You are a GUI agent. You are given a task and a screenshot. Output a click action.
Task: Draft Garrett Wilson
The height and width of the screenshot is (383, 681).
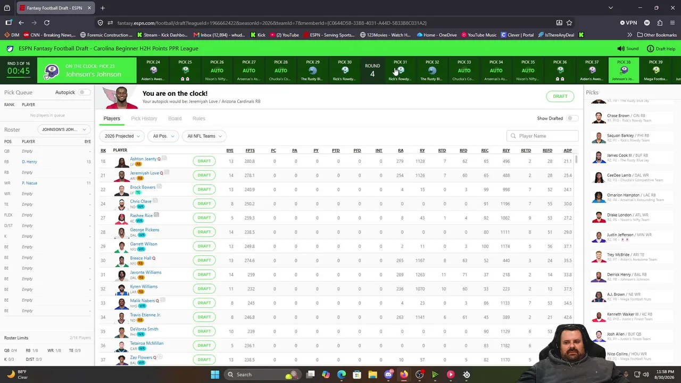click(204, 246)
